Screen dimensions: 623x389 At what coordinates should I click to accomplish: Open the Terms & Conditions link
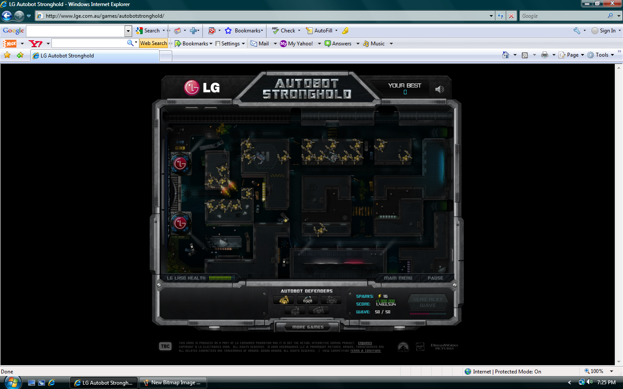click(365, 351)
